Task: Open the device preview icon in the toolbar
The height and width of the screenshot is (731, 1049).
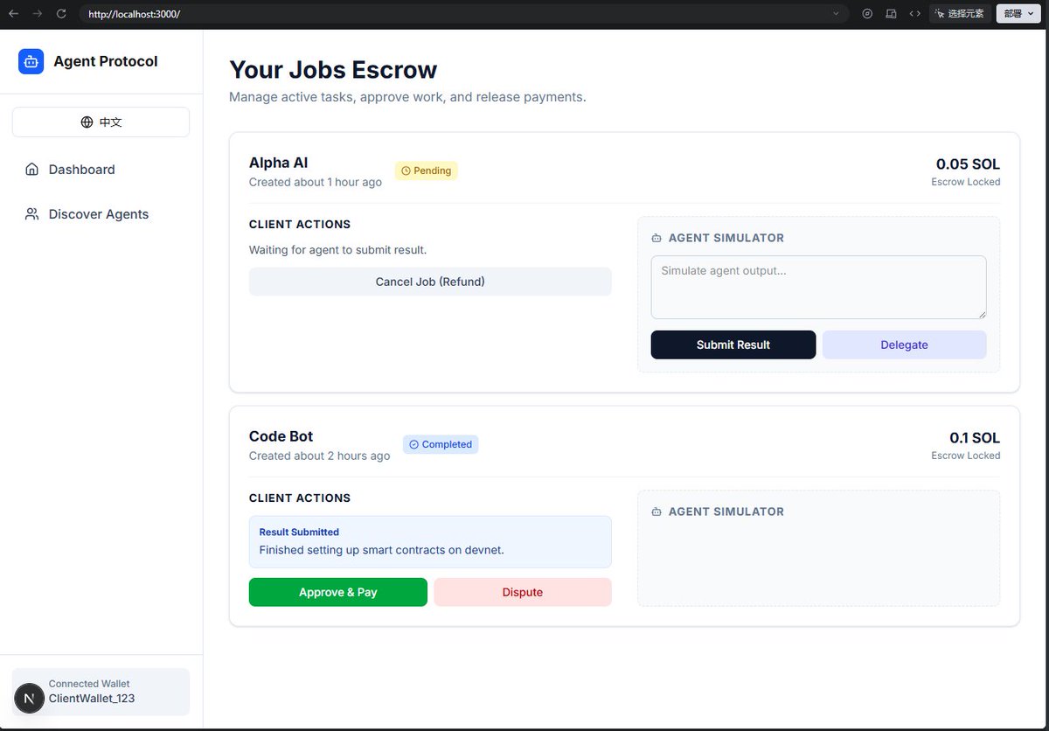Action: (891, 14)
